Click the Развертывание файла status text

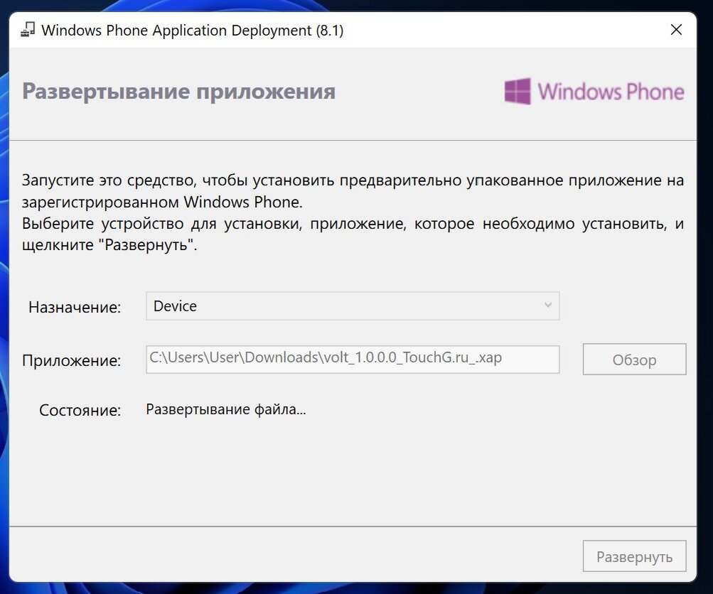(x=226, y=409)
